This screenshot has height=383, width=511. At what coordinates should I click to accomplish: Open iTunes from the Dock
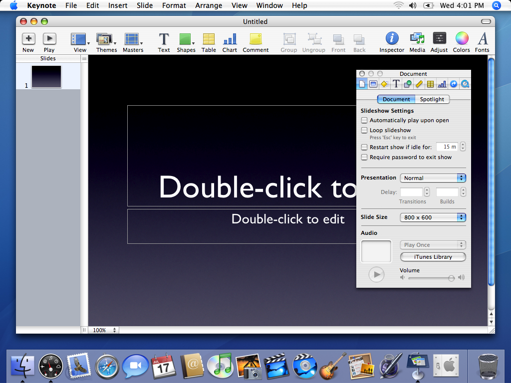(x=220, y=366)
